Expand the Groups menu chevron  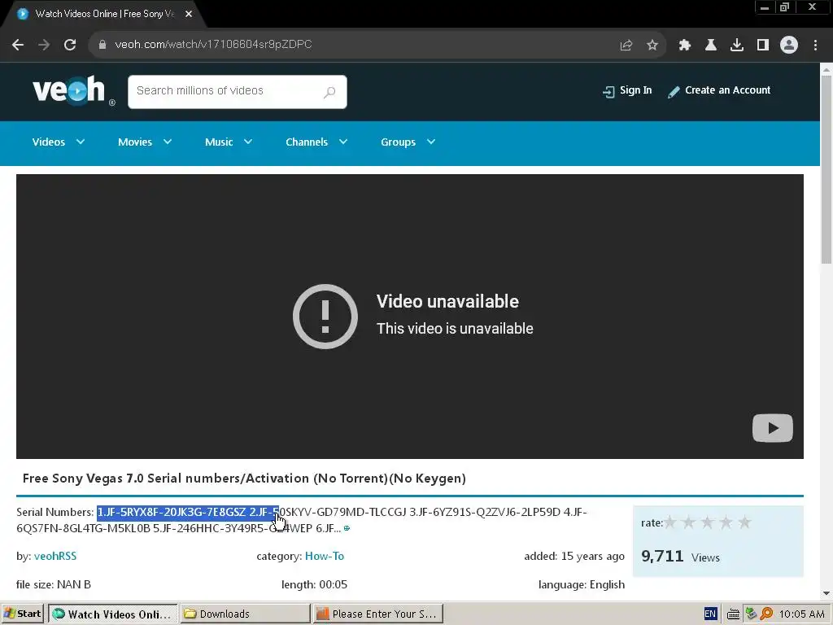431,142
